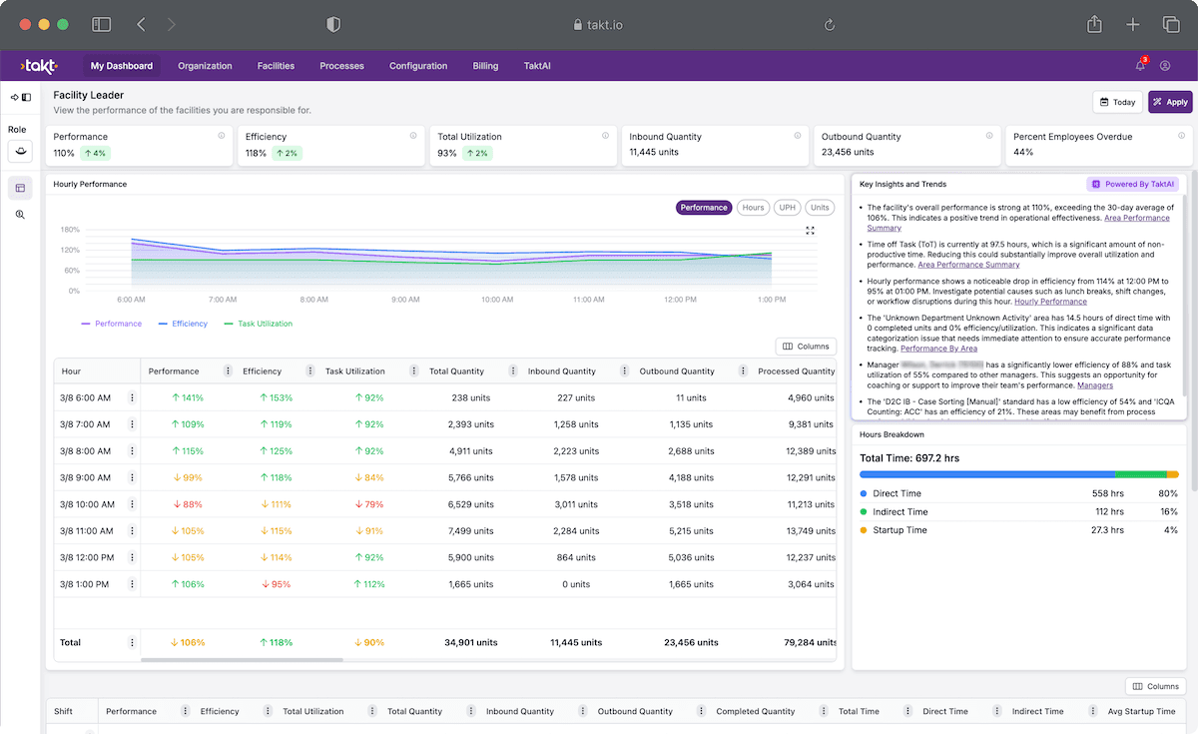Open the Columns selector above the hourly table

tap(806, 346)
